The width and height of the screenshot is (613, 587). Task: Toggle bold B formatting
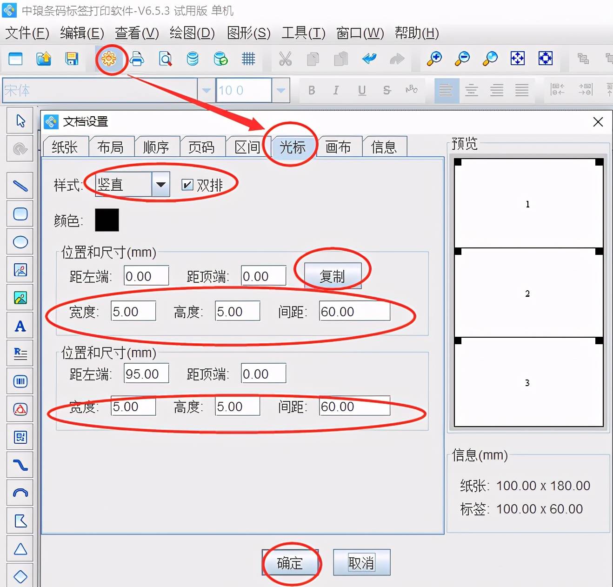(x=312, y=90)
